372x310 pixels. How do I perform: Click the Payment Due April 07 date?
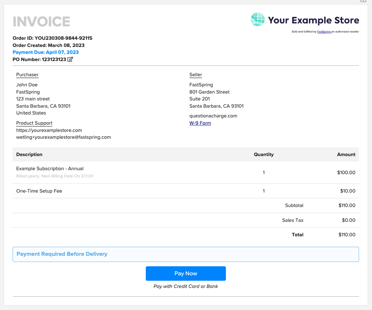click(x=45, y=52)
